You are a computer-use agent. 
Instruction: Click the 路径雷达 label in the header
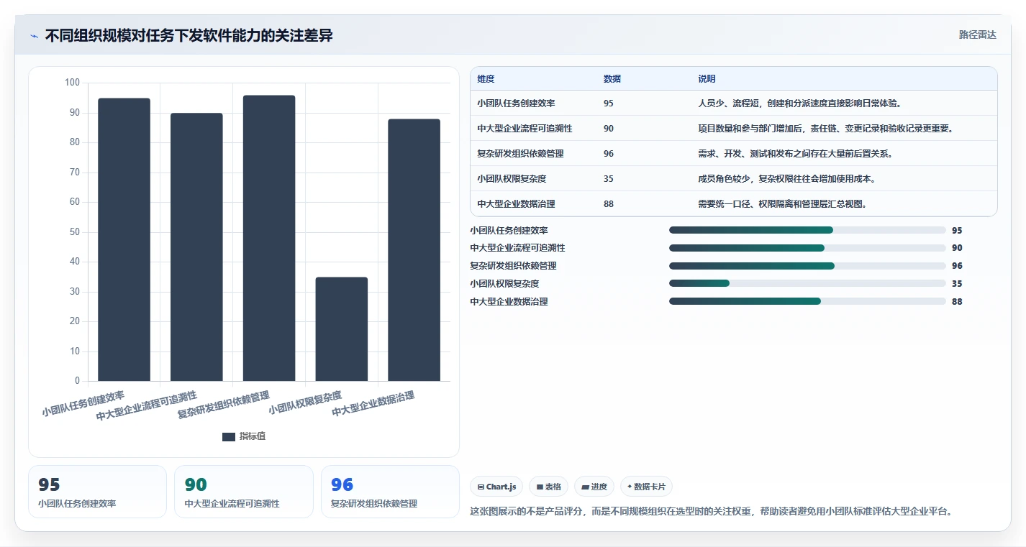(977, 35)
